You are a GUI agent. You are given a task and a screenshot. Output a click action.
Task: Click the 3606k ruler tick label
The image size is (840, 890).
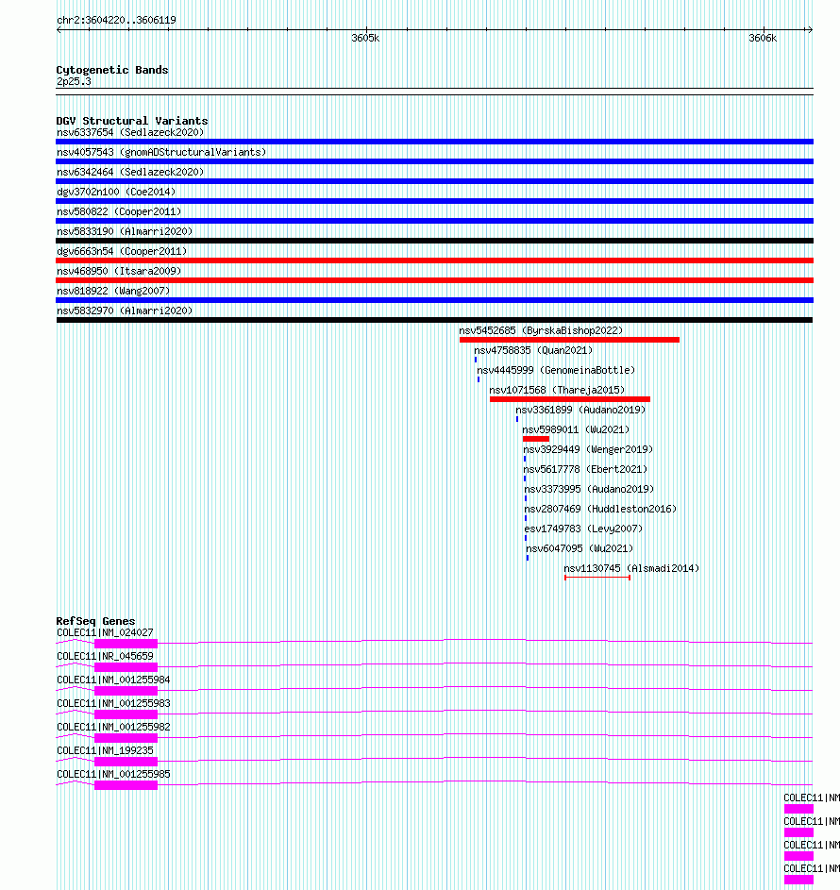[x=763, y=38]
